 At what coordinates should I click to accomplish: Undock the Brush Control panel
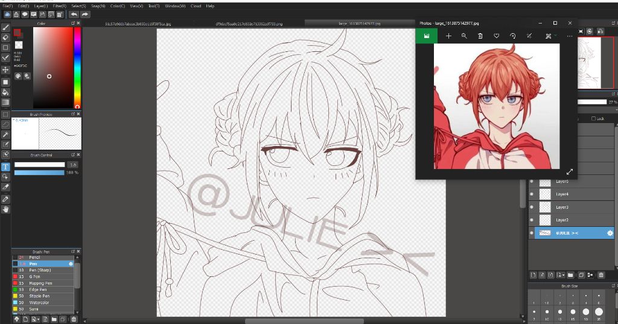pos(73,155)
